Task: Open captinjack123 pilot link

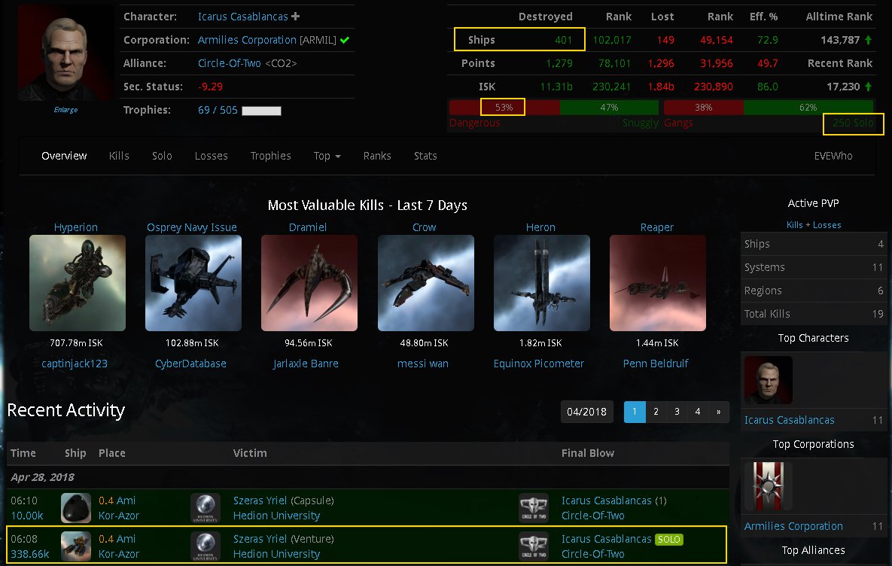Action: (x=75, y=364)
